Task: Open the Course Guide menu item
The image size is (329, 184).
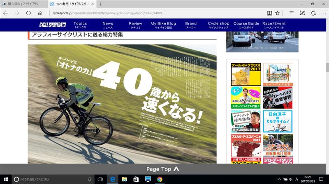Action: [x=246, y=25]
